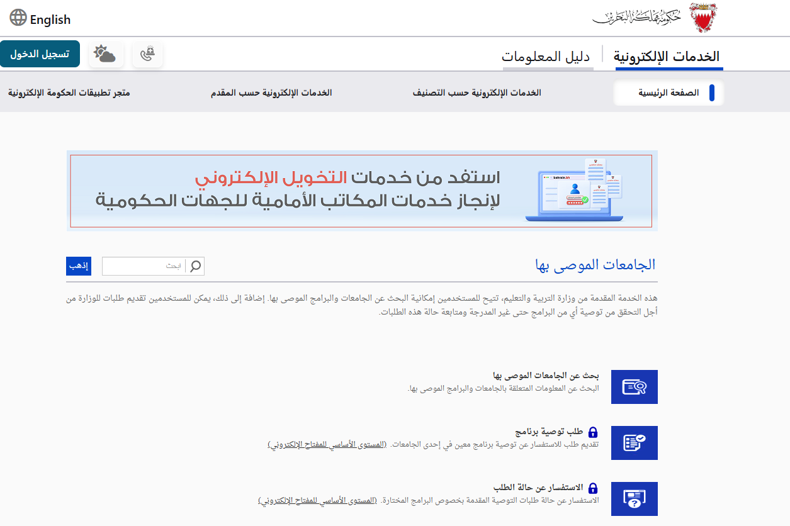790x526 pixels.
Task: Open the weather icon button
Action: (104, 54)
